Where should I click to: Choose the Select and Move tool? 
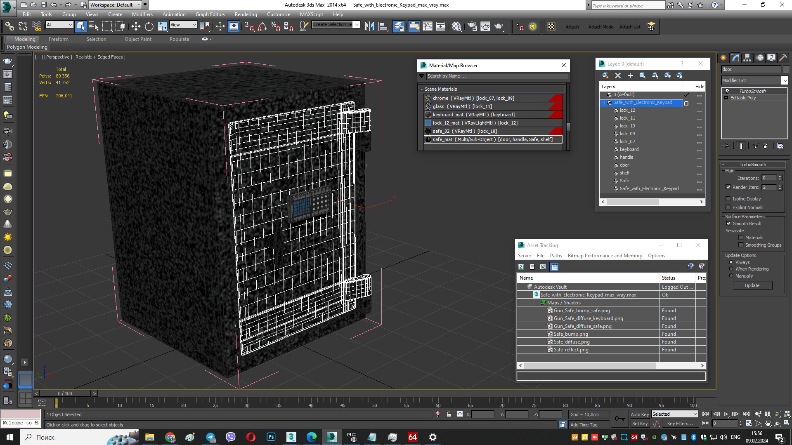pyautogui.click(x=136, y=26)
